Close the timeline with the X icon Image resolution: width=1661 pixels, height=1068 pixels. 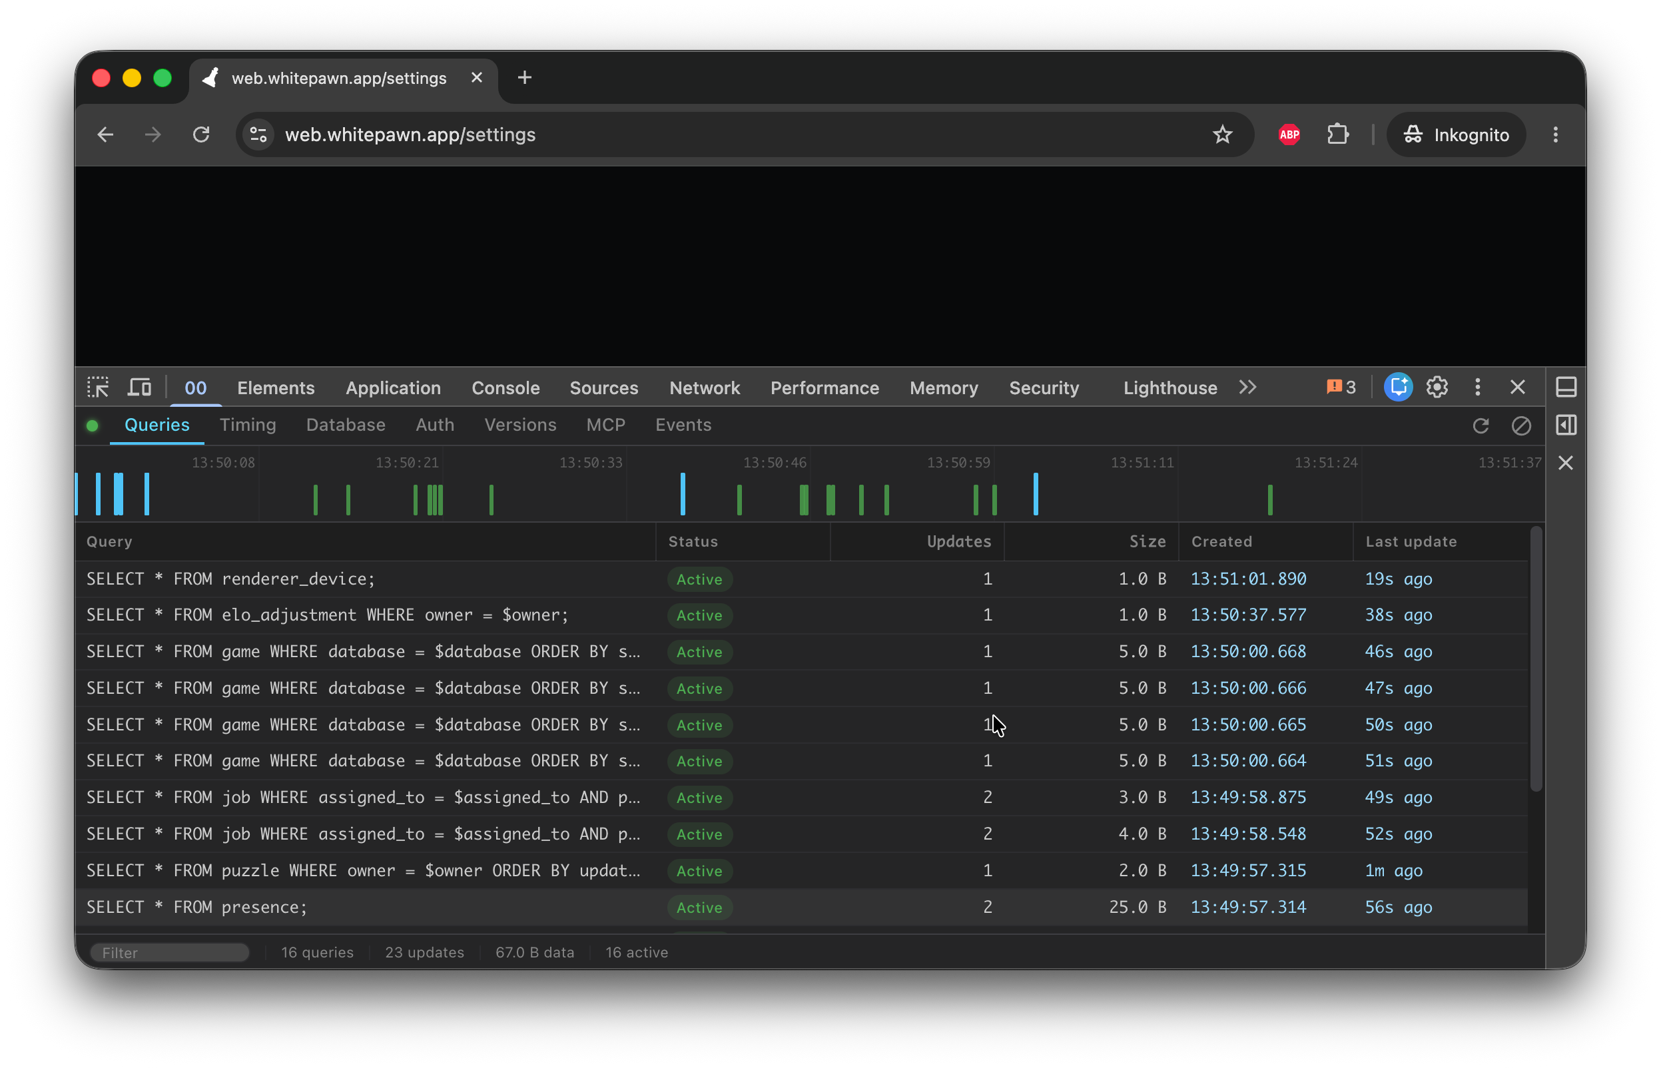pos(1564,463)
